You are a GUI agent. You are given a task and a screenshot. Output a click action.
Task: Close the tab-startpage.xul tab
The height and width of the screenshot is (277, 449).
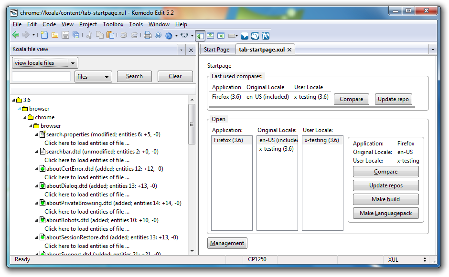point(289,50)
